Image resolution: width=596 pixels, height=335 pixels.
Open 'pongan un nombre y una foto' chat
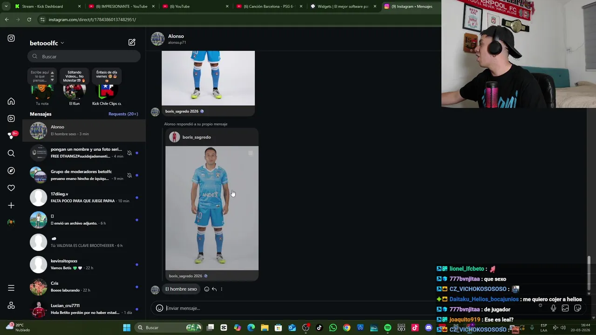click(84, 153)
